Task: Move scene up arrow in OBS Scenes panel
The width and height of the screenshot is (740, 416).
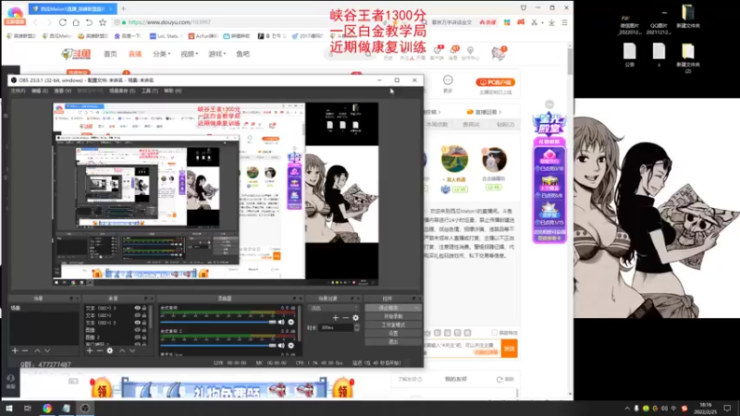Action: click(37, 351)
